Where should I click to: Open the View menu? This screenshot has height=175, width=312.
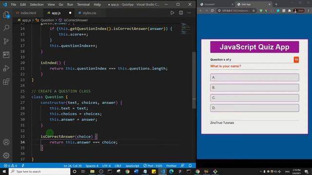pyautogui.click(x=51, y=4)
